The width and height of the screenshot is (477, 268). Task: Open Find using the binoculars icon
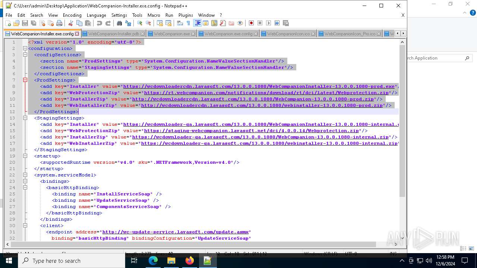(119, 23)
